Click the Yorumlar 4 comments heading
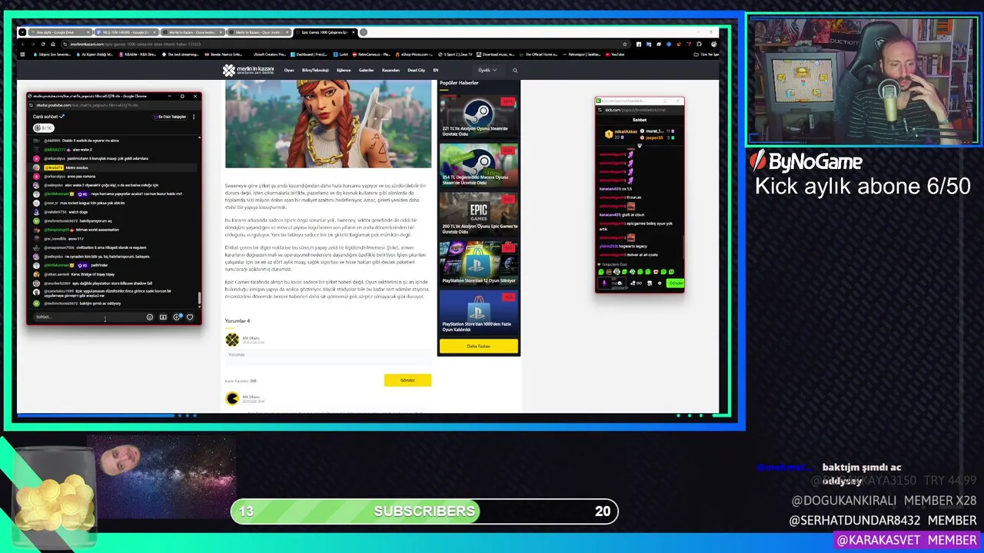 238,320
